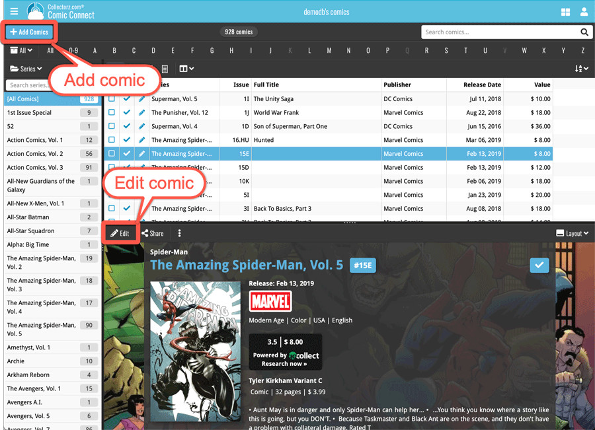Image resolution: width=595 pixels, height=430 pixels.
Task: Open the All collection status dropdown
Action: (21, 50)
